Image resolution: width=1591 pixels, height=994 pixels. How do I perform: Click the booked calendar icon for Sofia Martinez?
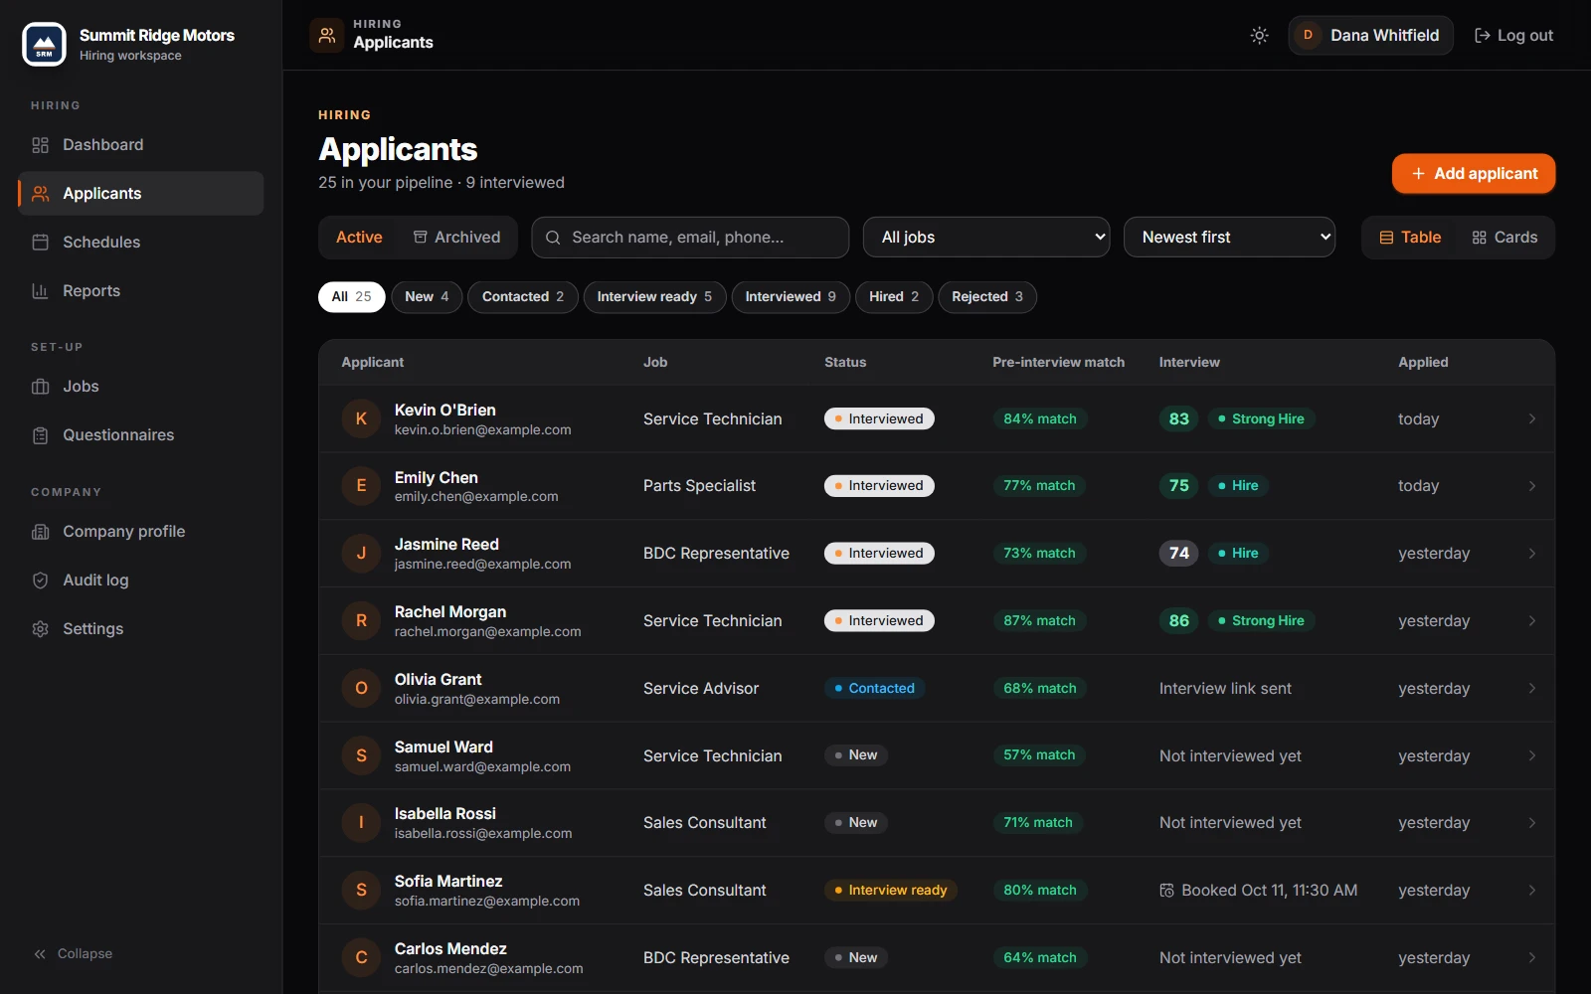pos(1166,891)
